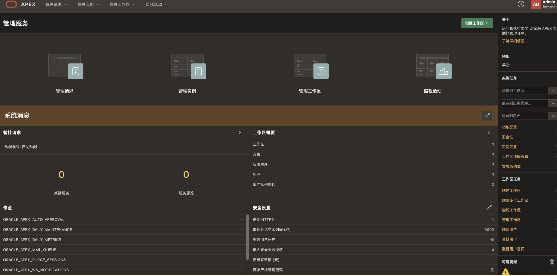The height and width of the screenshot is (276, 557).
Task: Click the 服务更改 zero count
Action: tap(186, 175)
